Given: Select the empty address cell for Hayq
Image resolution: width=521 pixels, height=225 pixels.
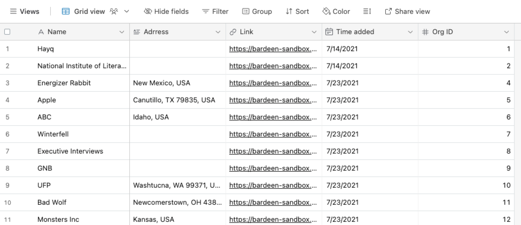Looking at the screenshot, I should 178,49.
